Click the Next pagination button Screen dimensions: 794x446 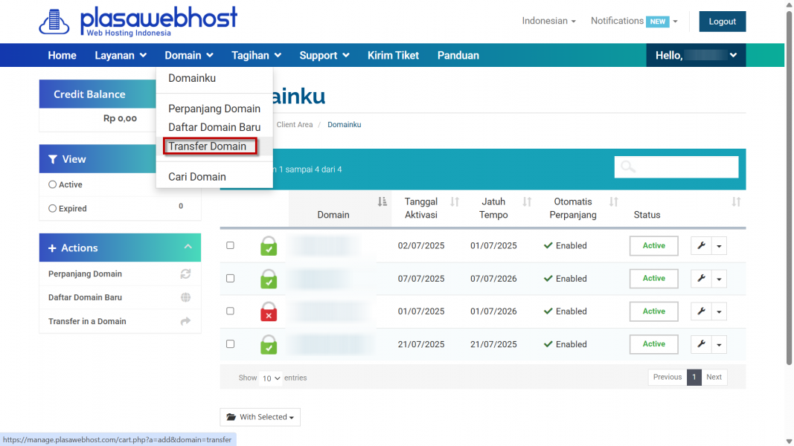click(714, 377)
